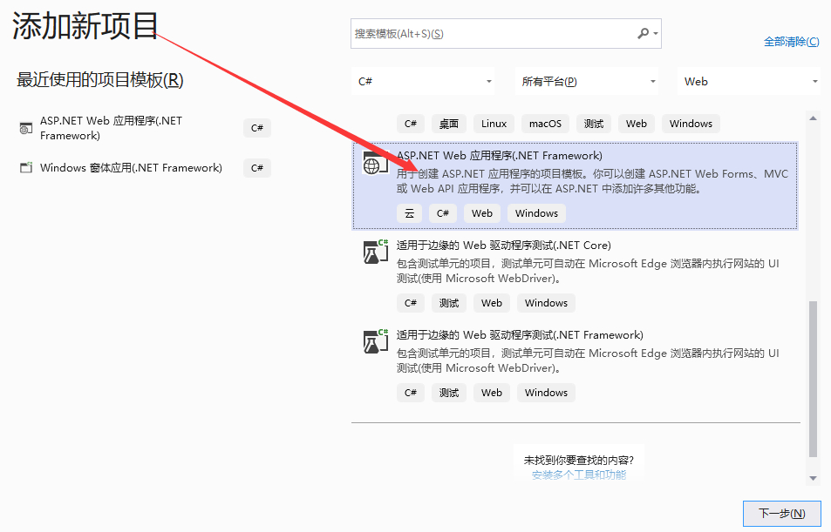Click the 桌面 tag in top tag row
Viewport: 831px width, 532px height.
click(449, 124)
